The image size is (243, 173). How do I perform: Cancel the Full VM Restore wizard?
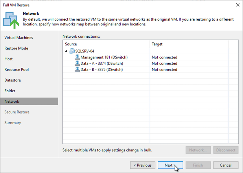click(226, 165)
